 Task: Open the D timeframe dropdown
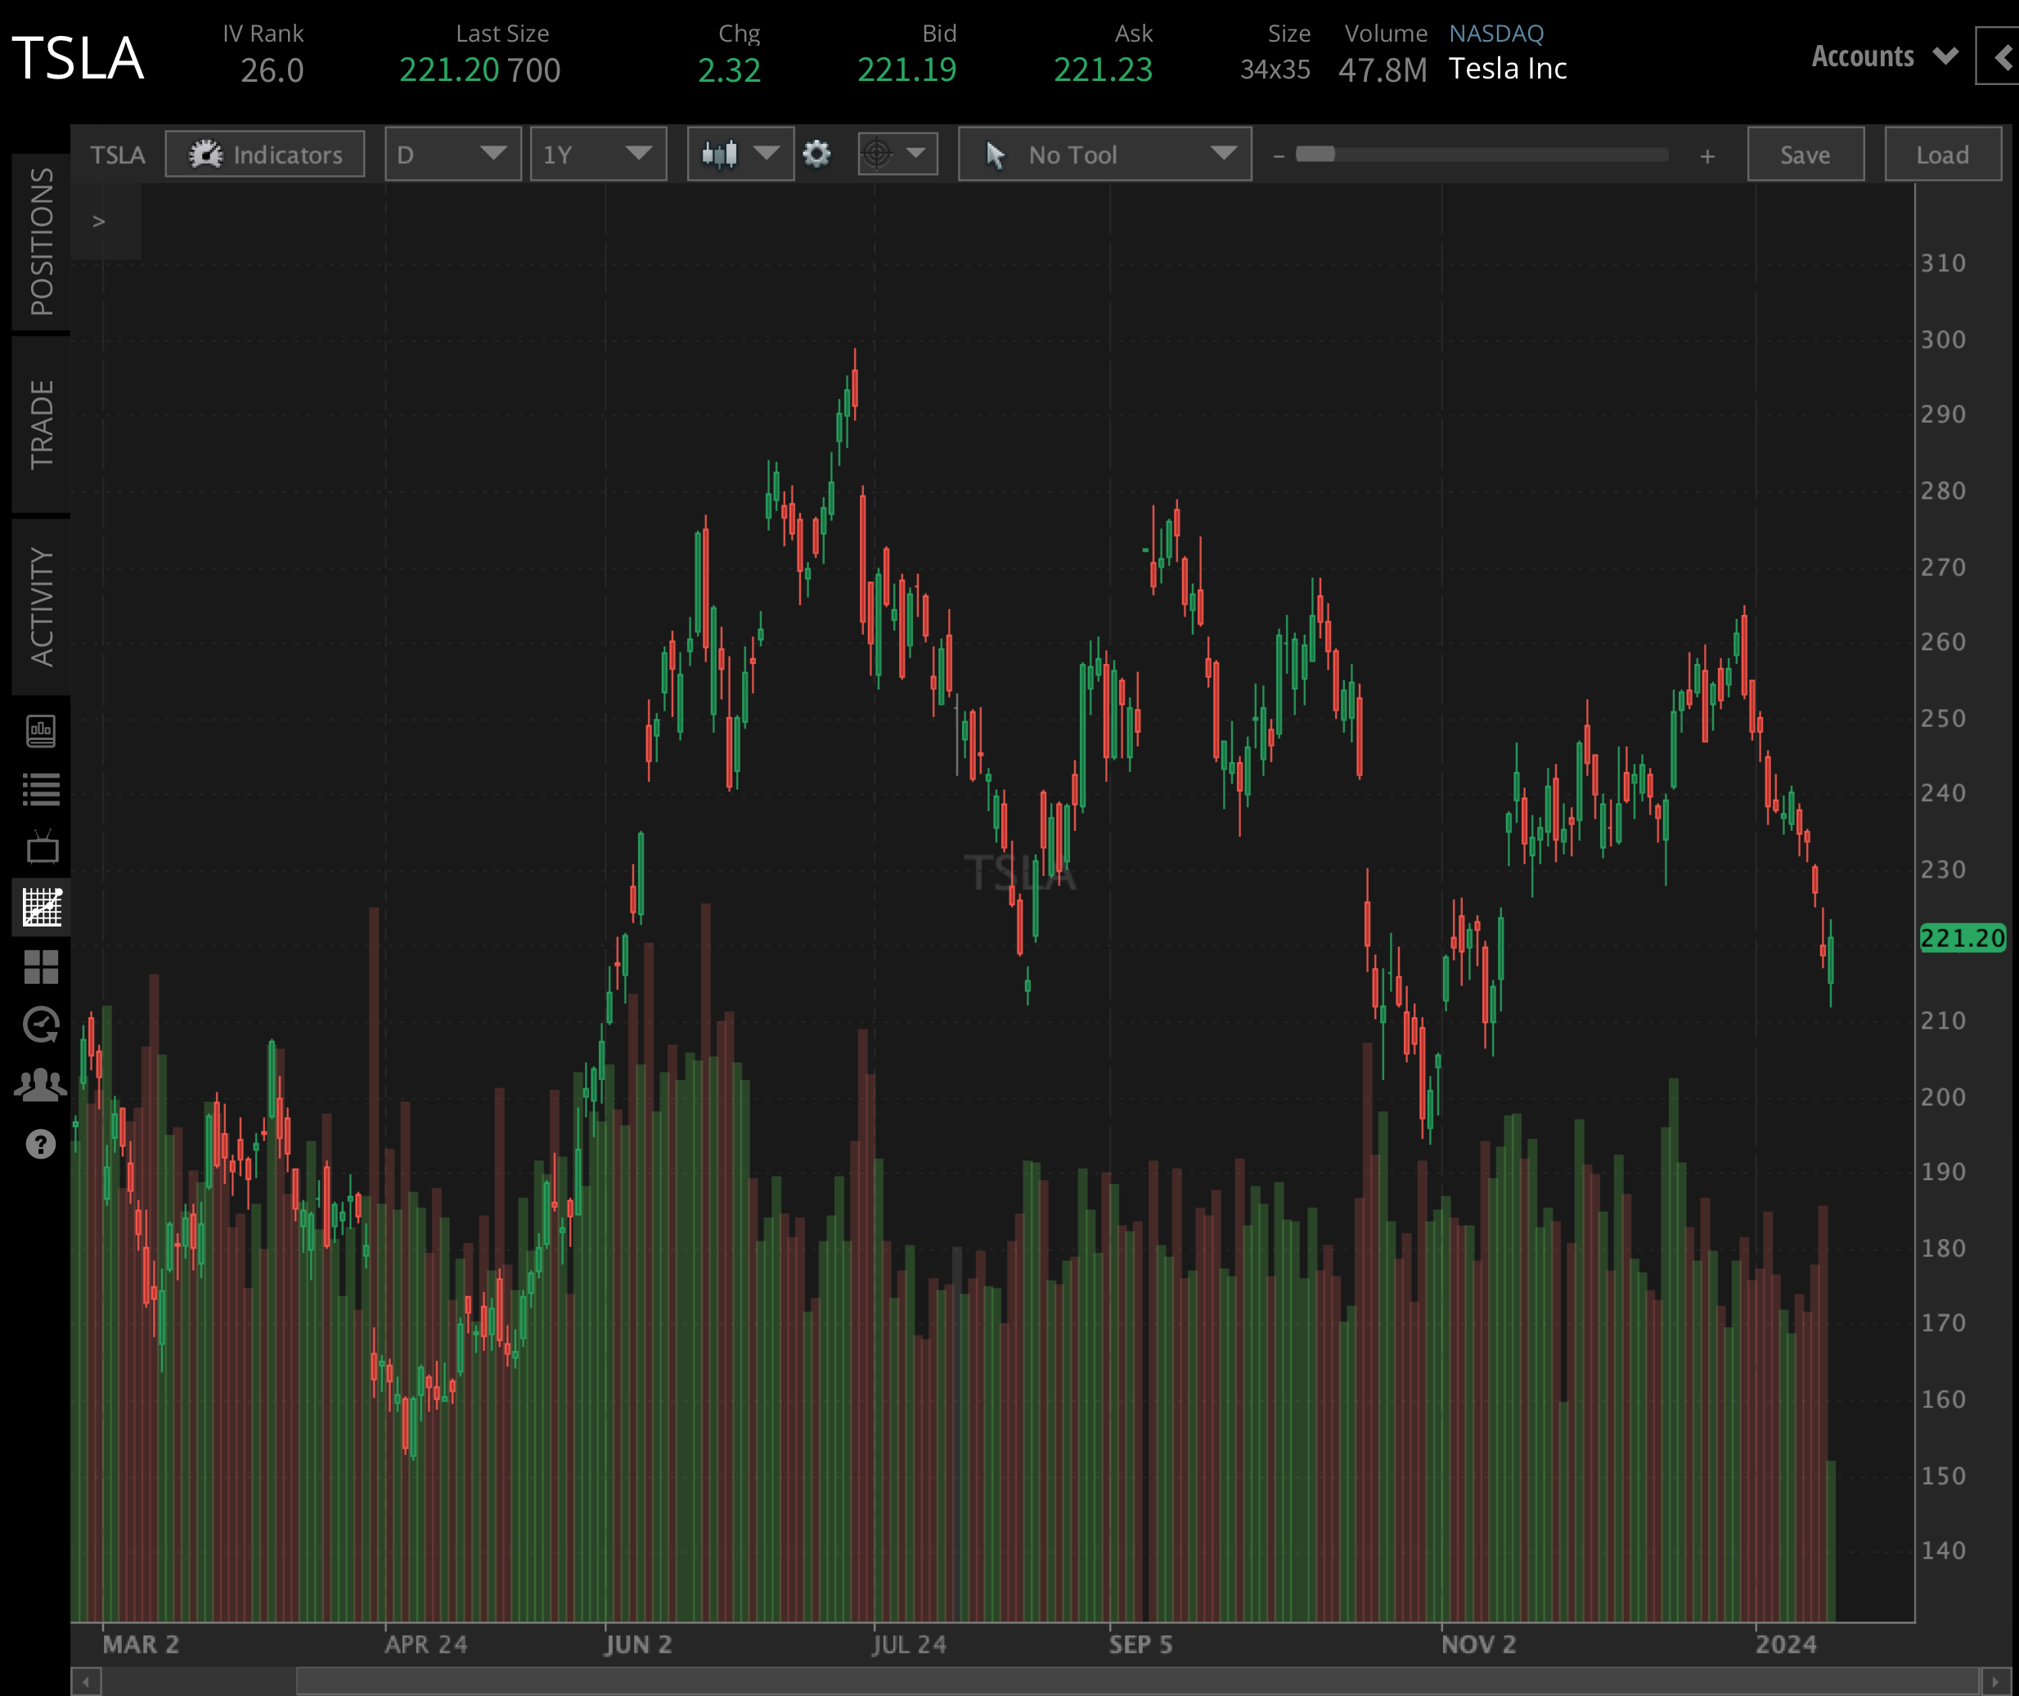[x=452, y=154]
